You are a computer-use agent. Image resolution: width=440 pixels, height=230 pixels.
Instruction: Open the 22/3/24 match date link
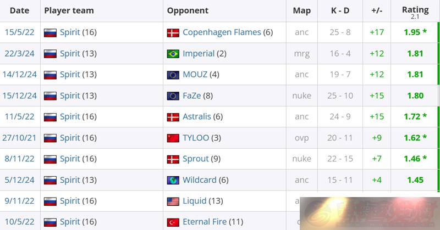[x=19, y=53]
